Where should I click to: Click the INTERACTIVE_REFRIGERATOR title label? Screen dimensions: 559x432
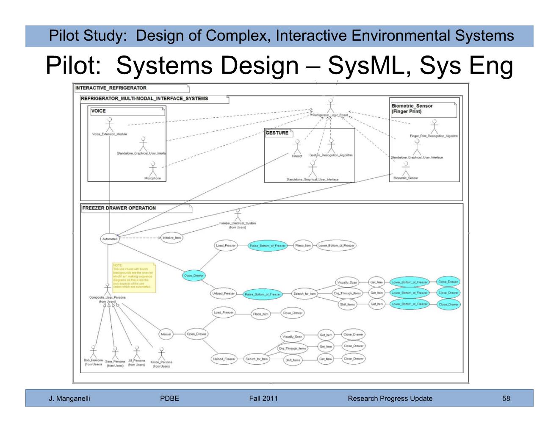(x=111, y=88)
